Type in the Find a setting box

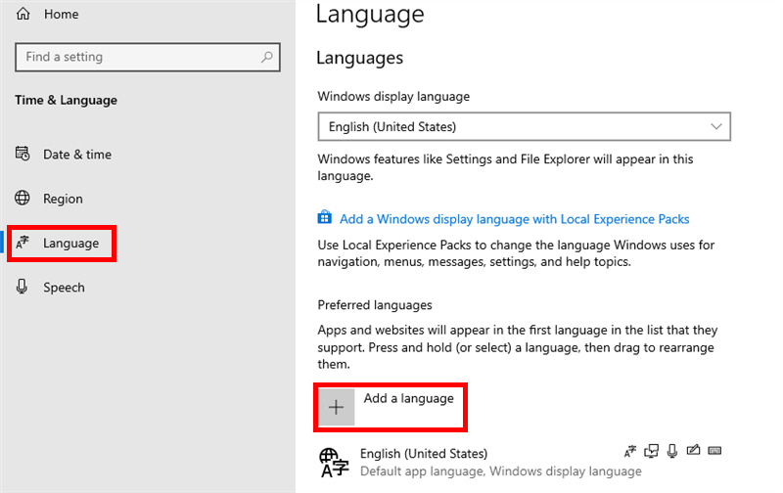(137, 57)
